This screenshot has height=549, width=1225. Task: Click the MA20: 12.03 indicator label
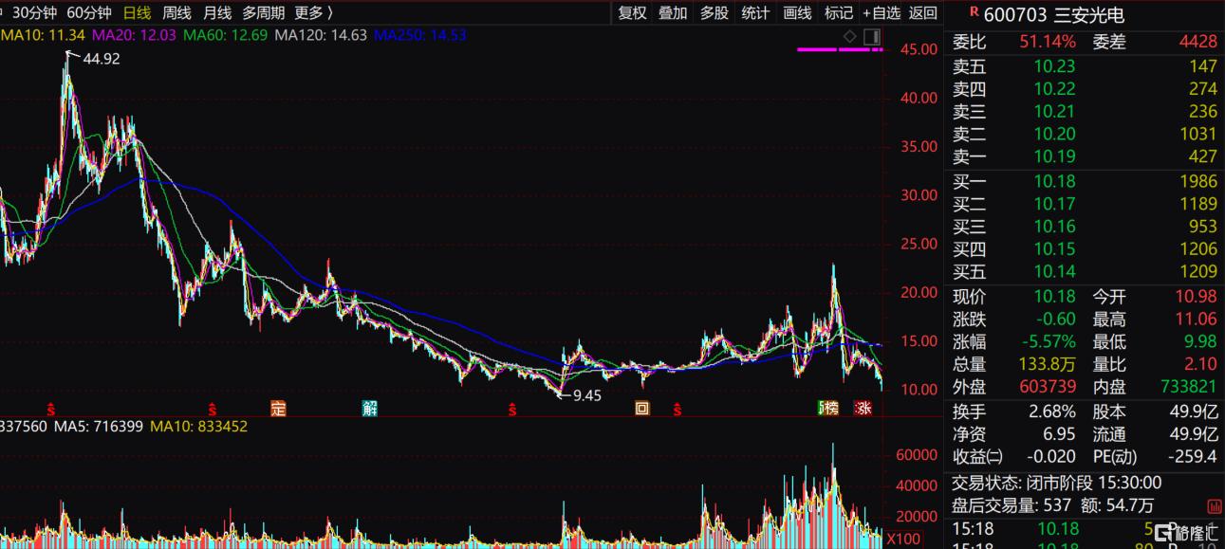(x=134, y=35)
